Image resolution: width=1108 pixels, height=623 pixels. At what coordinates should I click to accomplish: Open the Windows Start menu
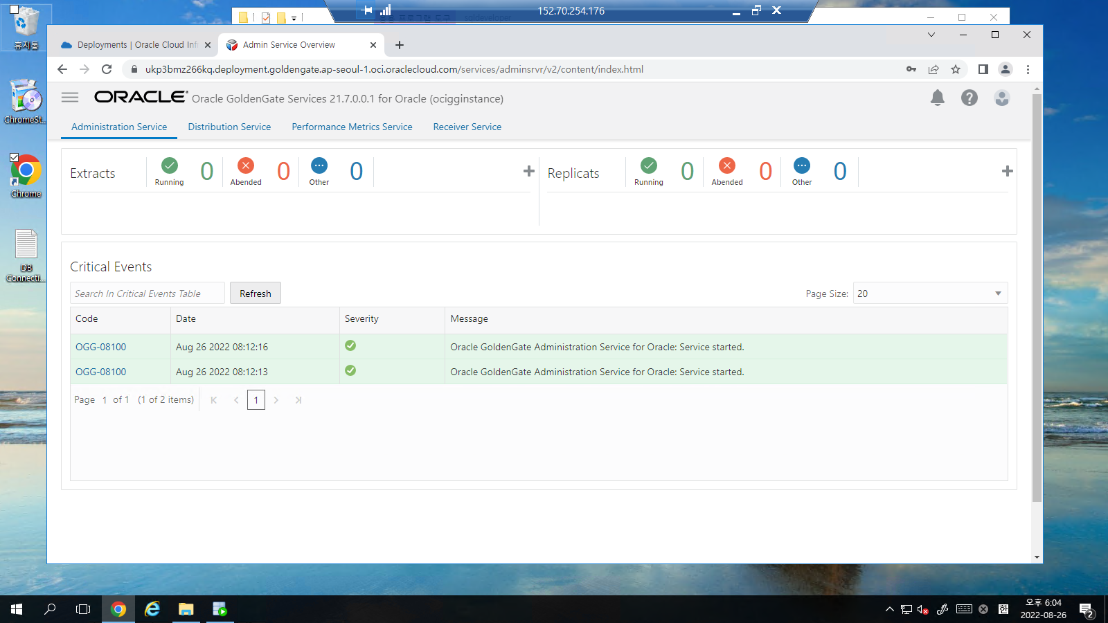tap(17, 609)
